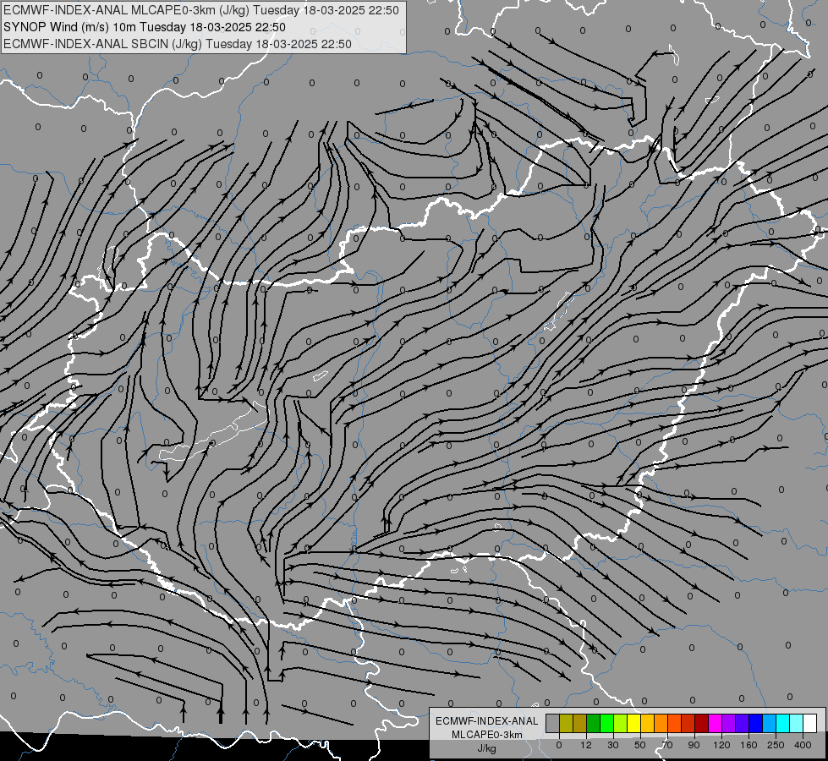The image size is (828, 761).
Task: Click the dark red legend swatch
Action: pos(702,723)
